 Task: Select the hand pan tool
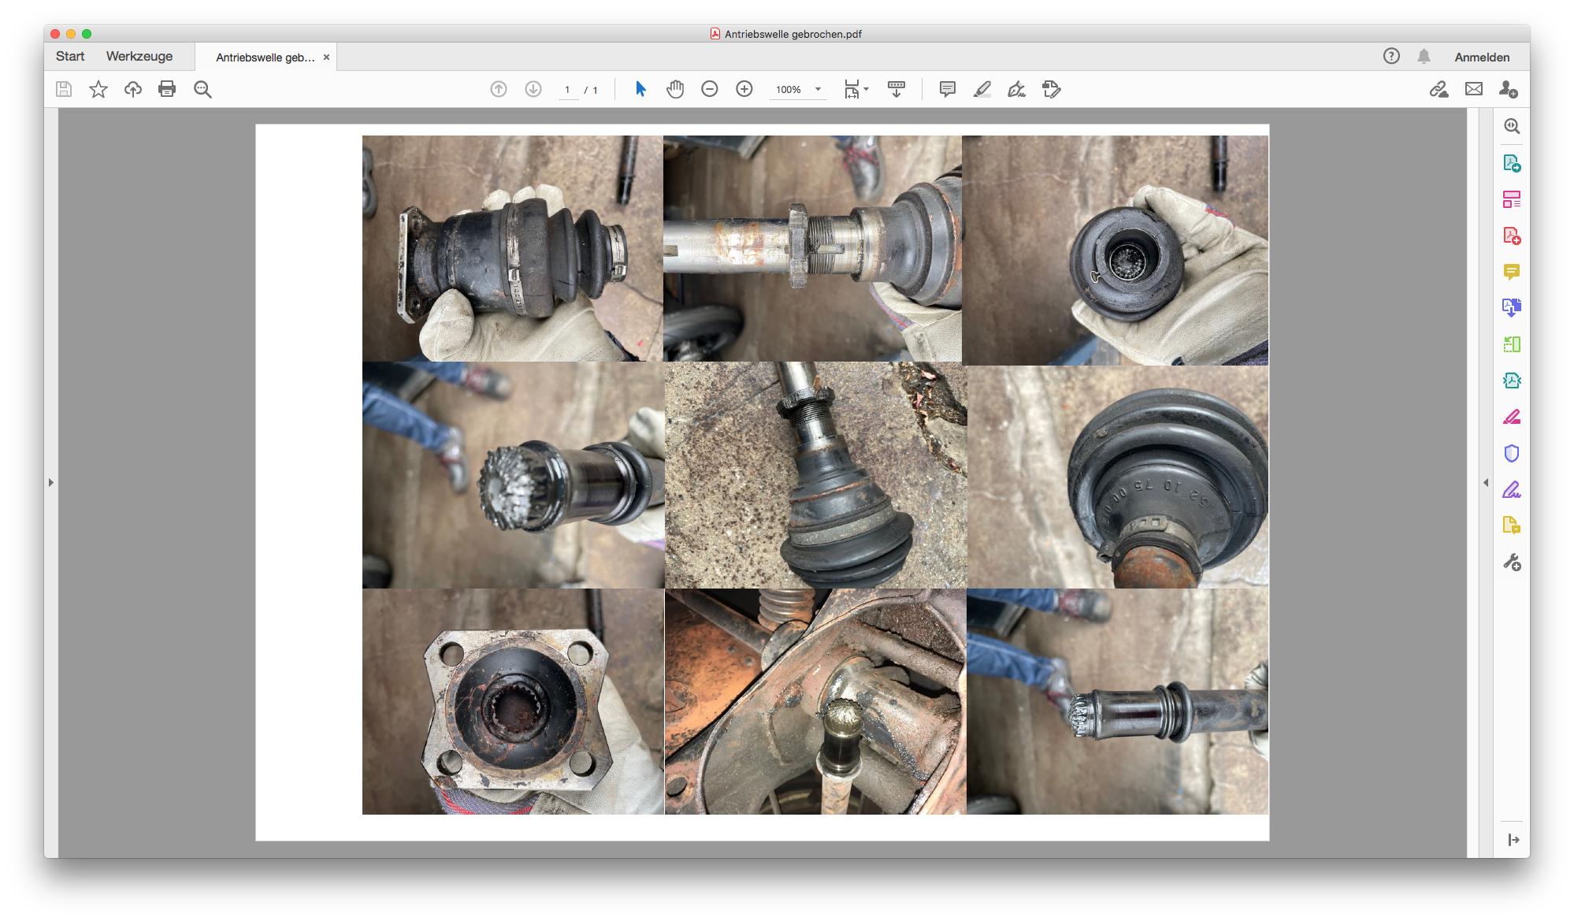click(x=675, y=89)
